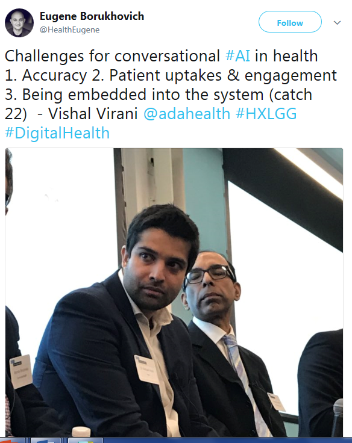Screen dimensions: 352x443
Task: Expand the tweet options chevron menu
Action: pyautogui.click(x=337, y=23)
